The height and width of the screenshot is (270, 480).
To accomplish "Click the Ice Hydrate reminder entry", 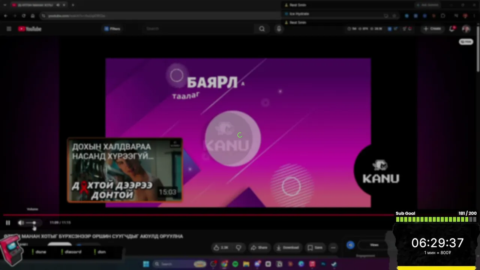I will (x=299, y=14).
